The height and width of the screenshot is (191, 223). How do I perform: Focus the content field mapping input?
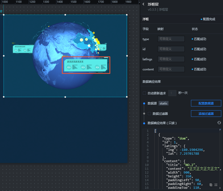tap(171, 69)
